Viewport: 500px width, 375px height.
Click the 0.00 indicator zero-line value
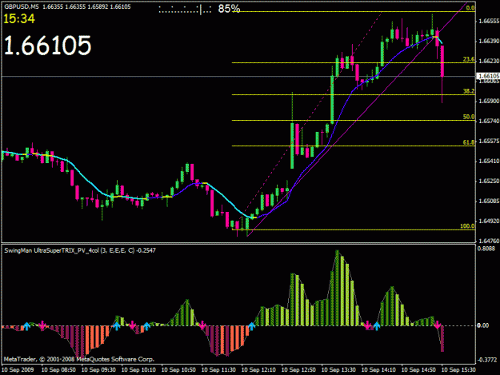click(x=482, y=325)
